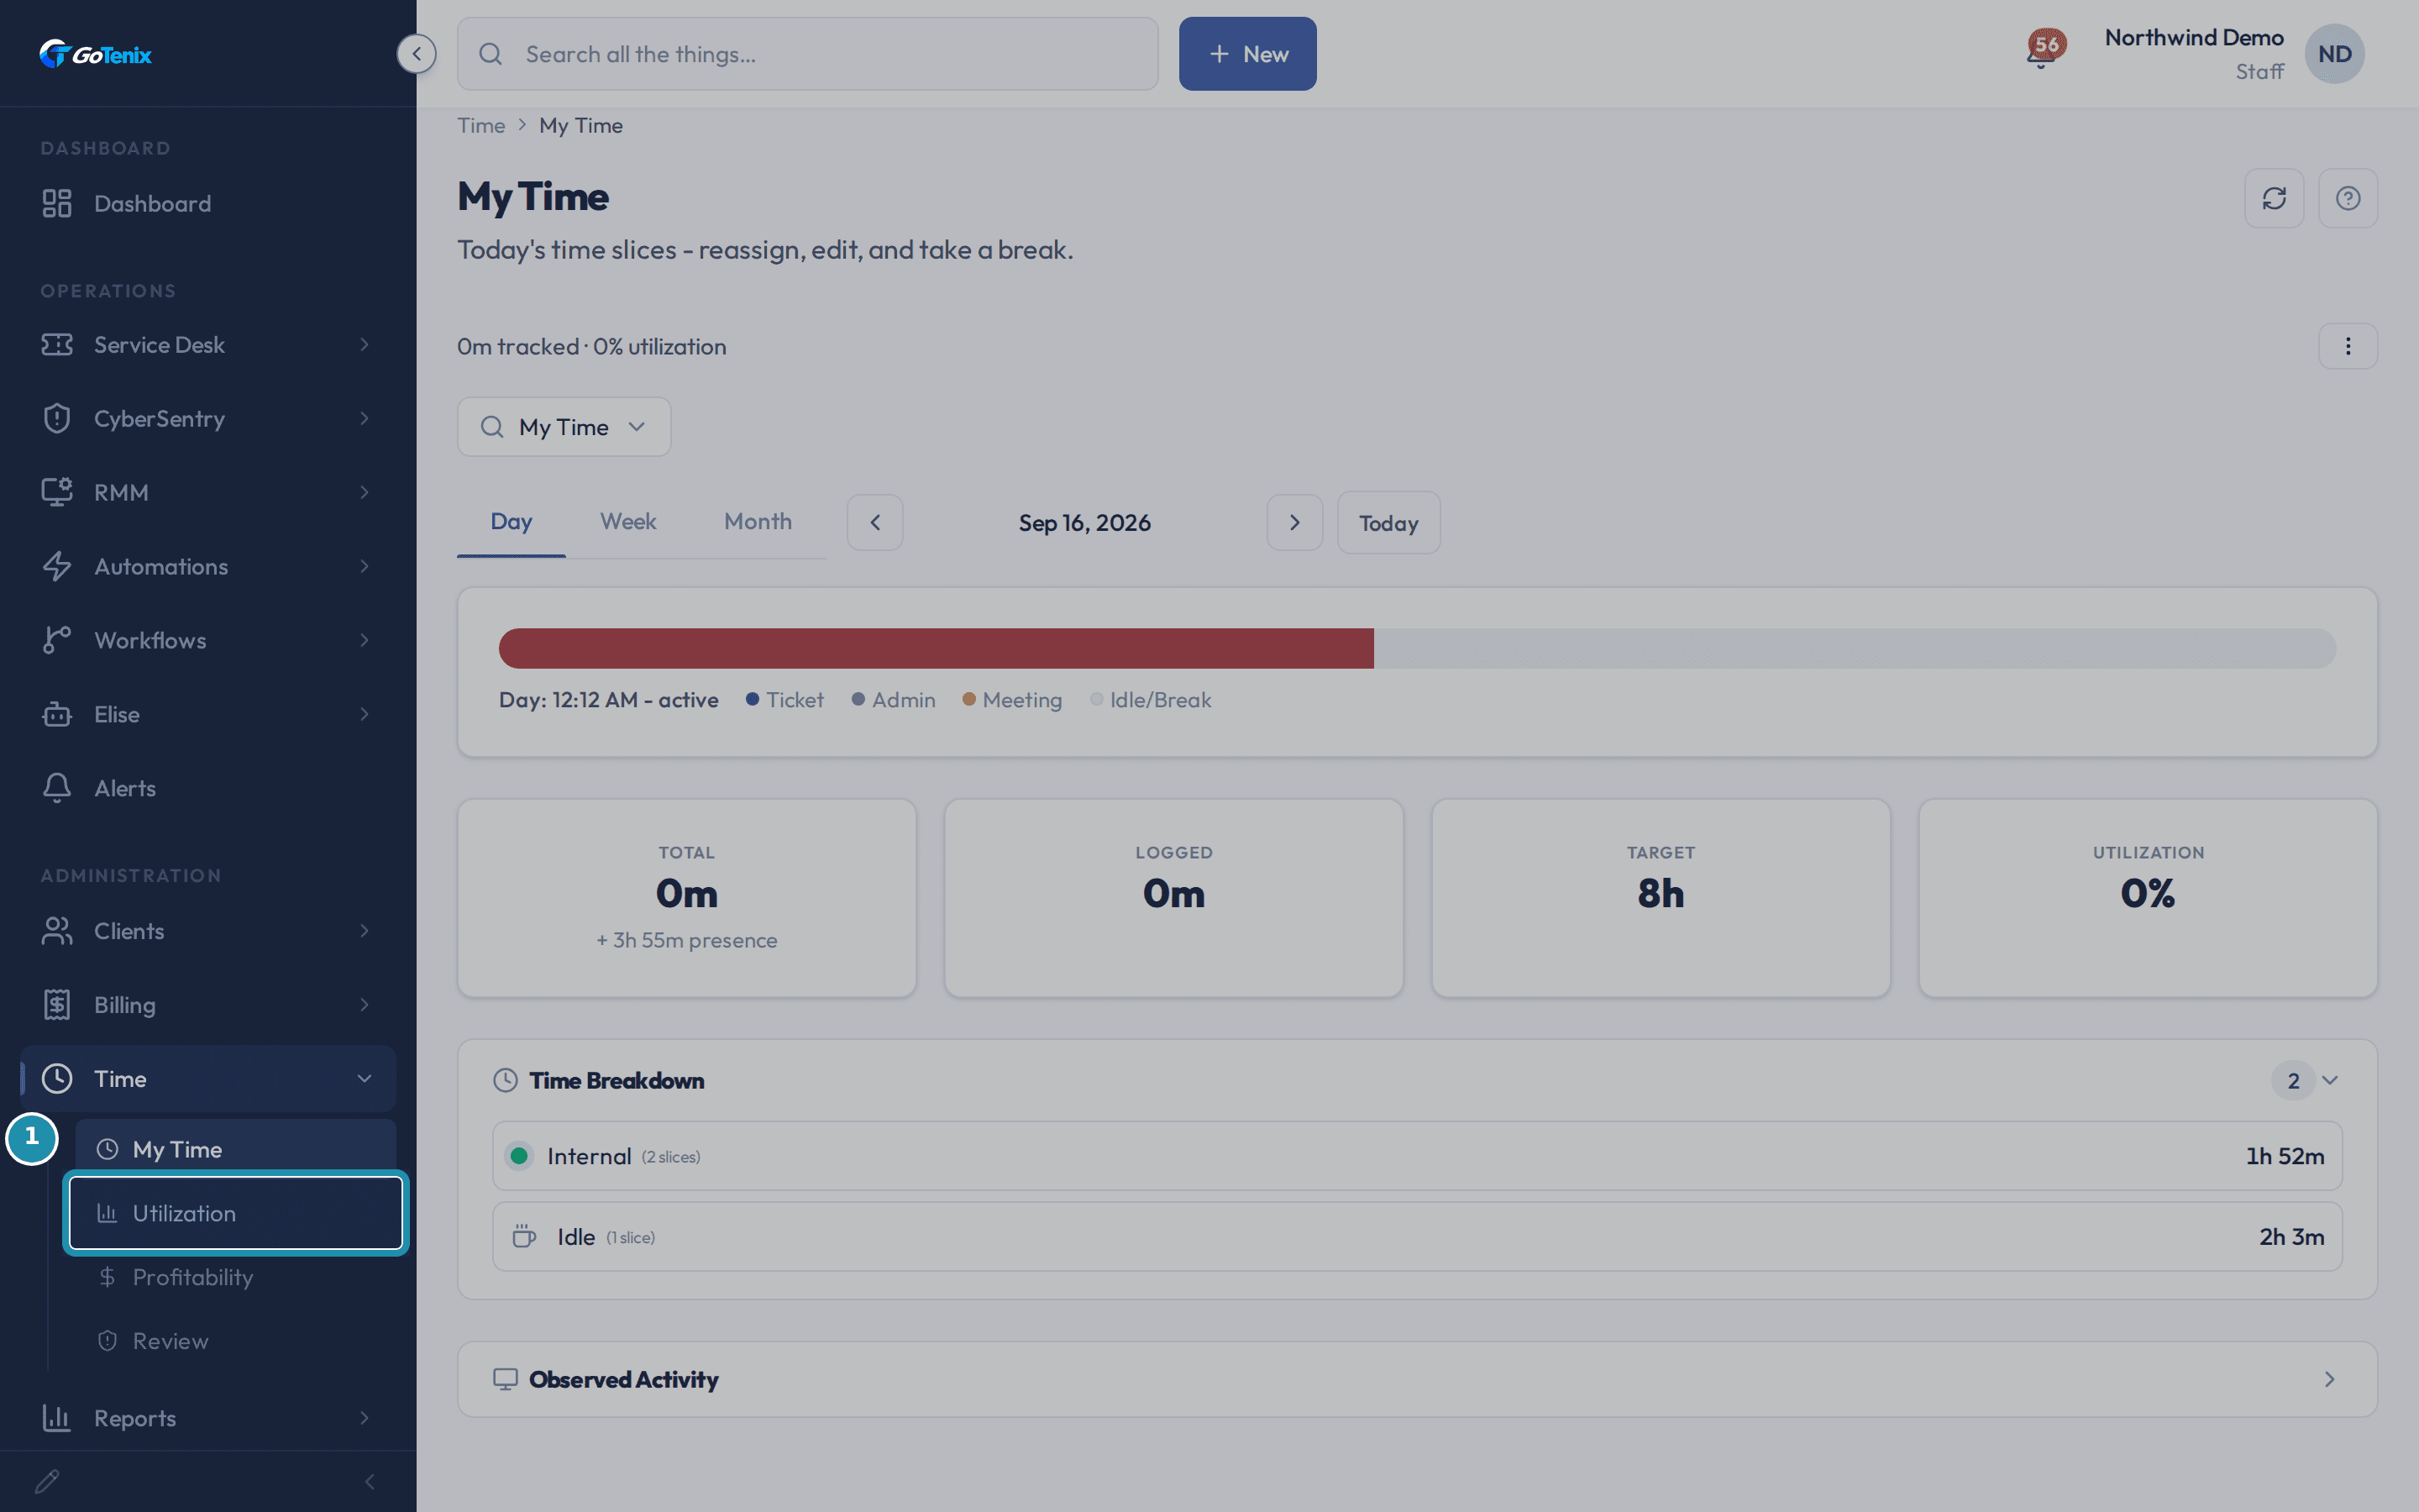Open the three-dot more options menu
2419x1512 pixels.
pos(2348,346)
